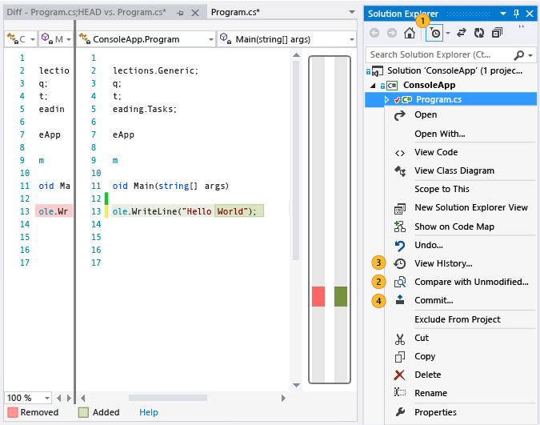Click the Home icon in Solution Explorer
Viewport: 540px width, 425px height.
[410, 34]
